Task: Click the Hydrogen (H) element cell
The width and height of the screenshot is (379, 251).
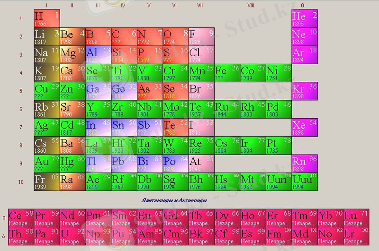Action: [x=47, y=18]
